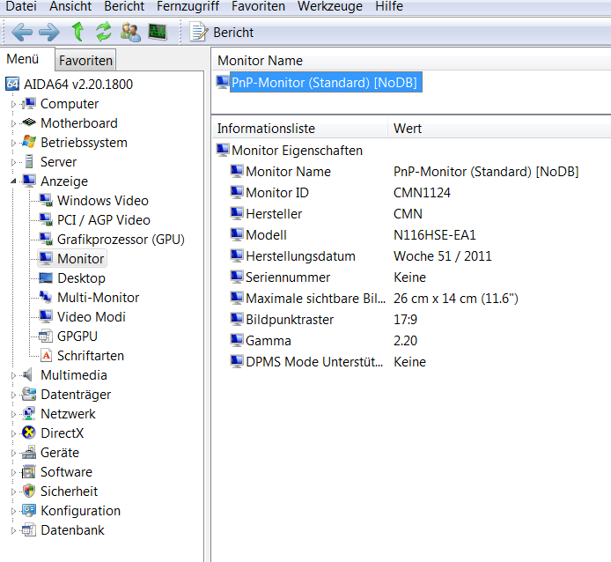This screenshot has height=562, width=611.
Task: Click the Herstellungsdatum row
Action: tap(361, 256)
